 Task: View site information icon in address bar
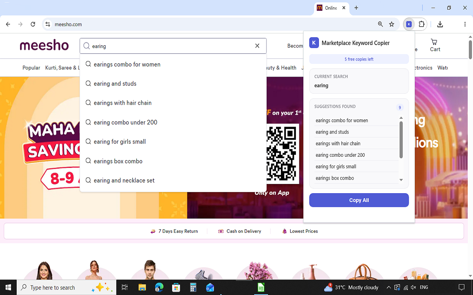coord(48,24)
